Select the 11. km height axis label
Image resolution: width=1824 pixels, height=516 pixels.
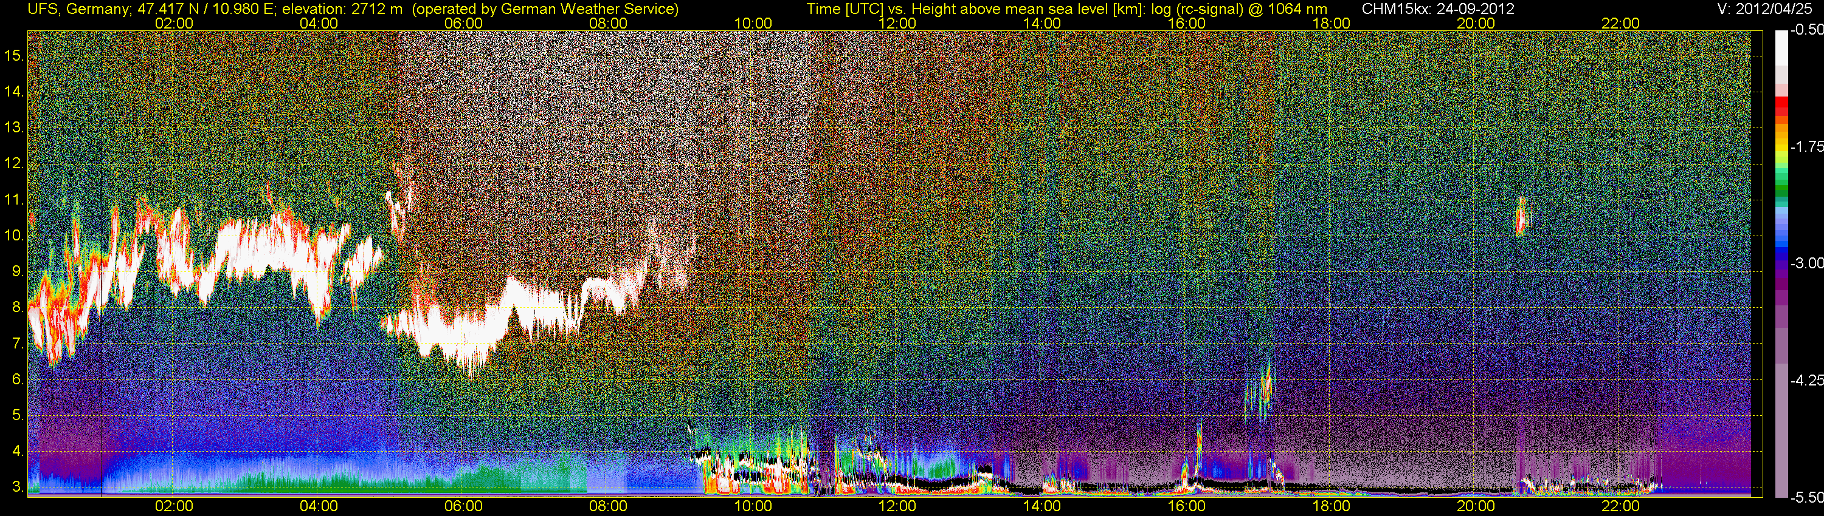point(14,200)
